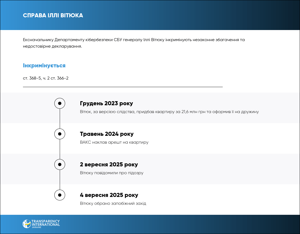Click the horizontal divider line below the articles
300x234 pixels.
click(x=123, y=87)
